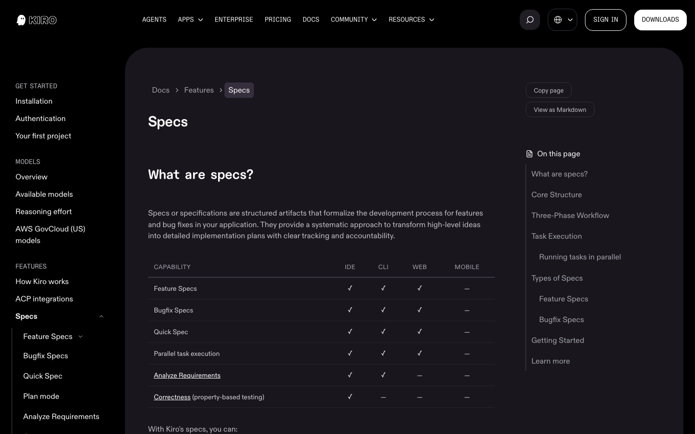Open Plan mode in the sidebar

[41, 396]
